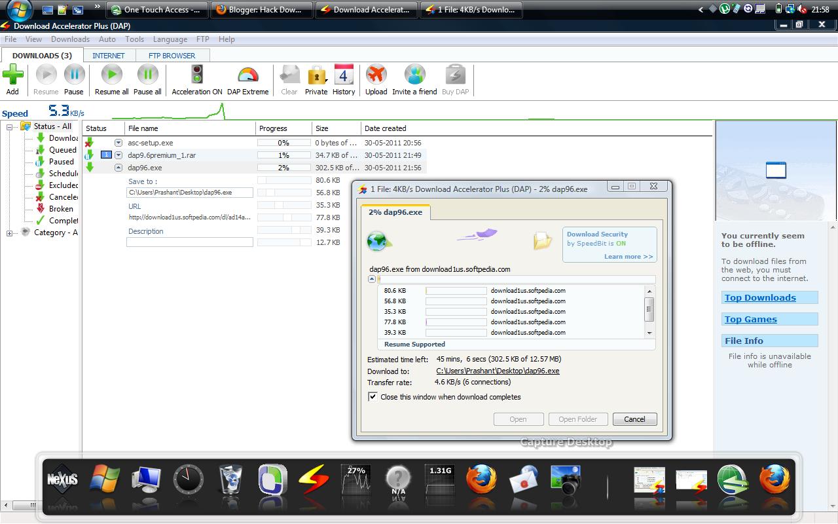
Task: Click the Top Downloads link
Action: coord(760,297)
